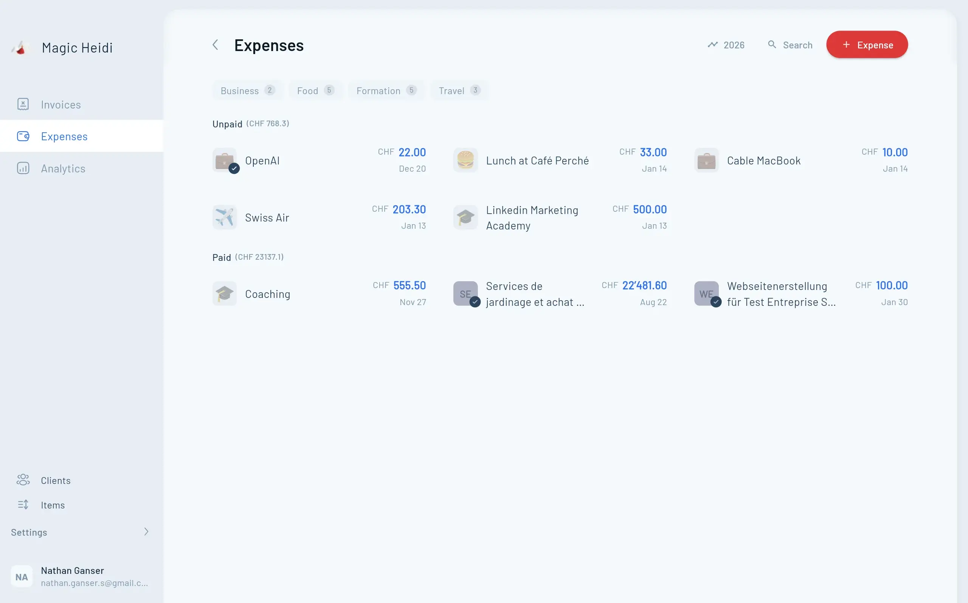Screen dimensions: 968x603
Task: Click the trend chart icon next to 2026
Action: [713, 44]
